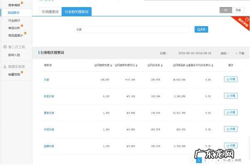The width and height of the screenshot is (250, 166).
Task: Click the previous page arrow
Action: coord(192,161)
